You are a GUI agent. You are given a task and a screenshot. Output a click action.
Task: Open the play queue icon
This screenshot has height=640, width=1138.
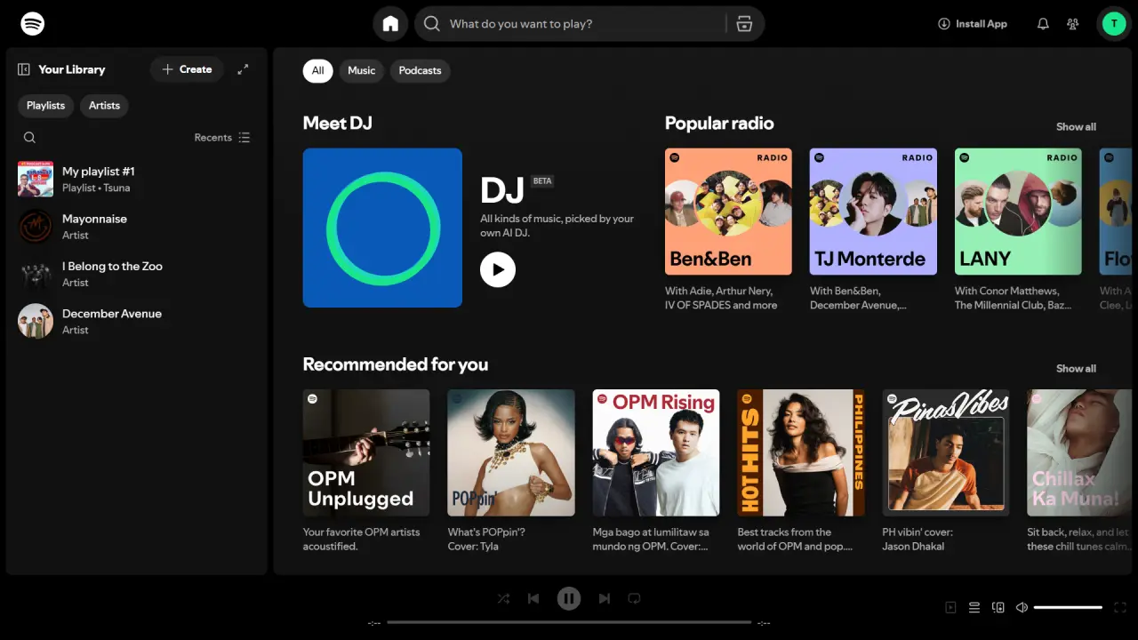pyautogui.click(x=974, y=607)
